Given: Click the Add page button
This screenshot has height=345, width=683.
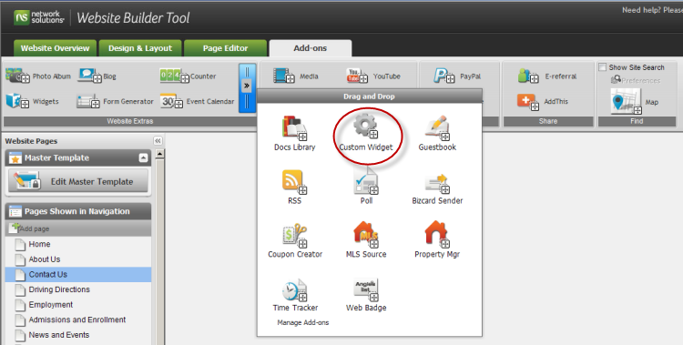Looking at the screenshot, I should point(30,228).
